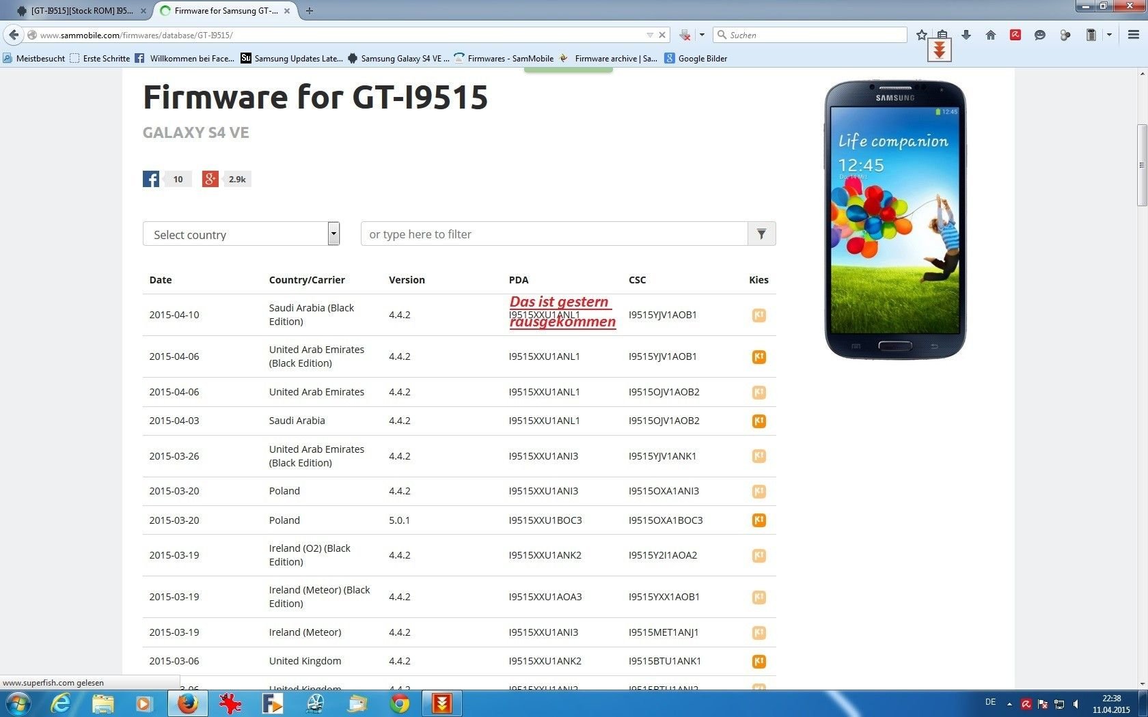Open a new tab with plus button
1148x717 pixels.
pos(310,11)
